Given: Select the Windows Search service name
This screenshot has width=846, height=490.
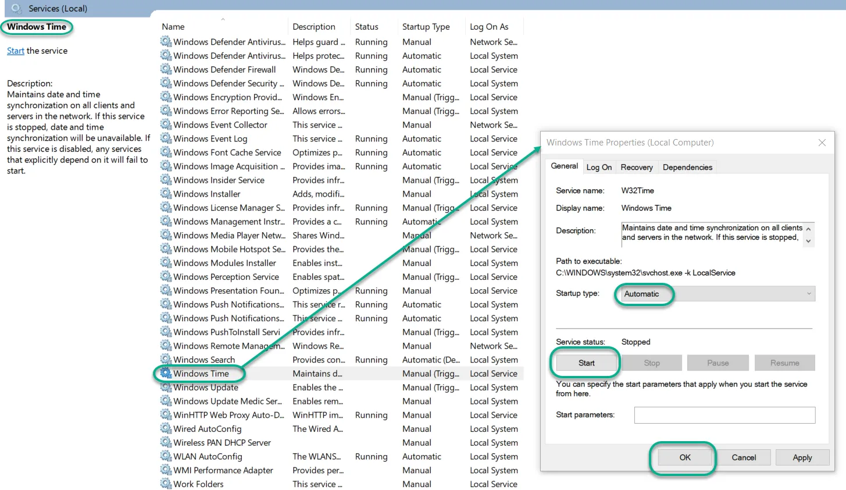Looking at the screenshot, I should [204, 360].
